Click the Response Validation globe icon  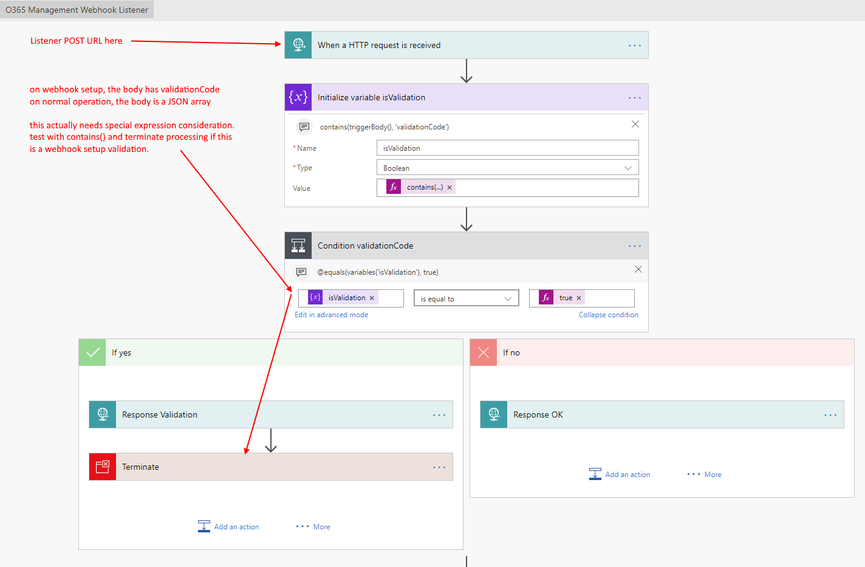tap(103, 414)
